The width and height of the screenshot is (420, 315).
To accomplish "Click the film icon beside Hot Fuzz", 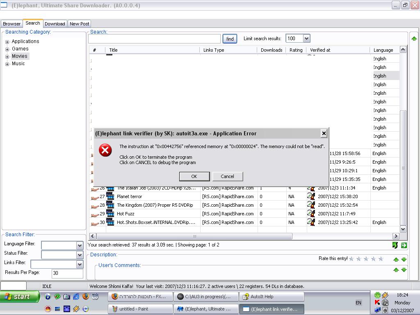I will [x=110, y=214].
